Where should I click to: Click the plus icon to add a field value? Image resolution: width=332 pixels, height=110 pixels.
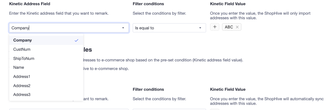point(214,27)
